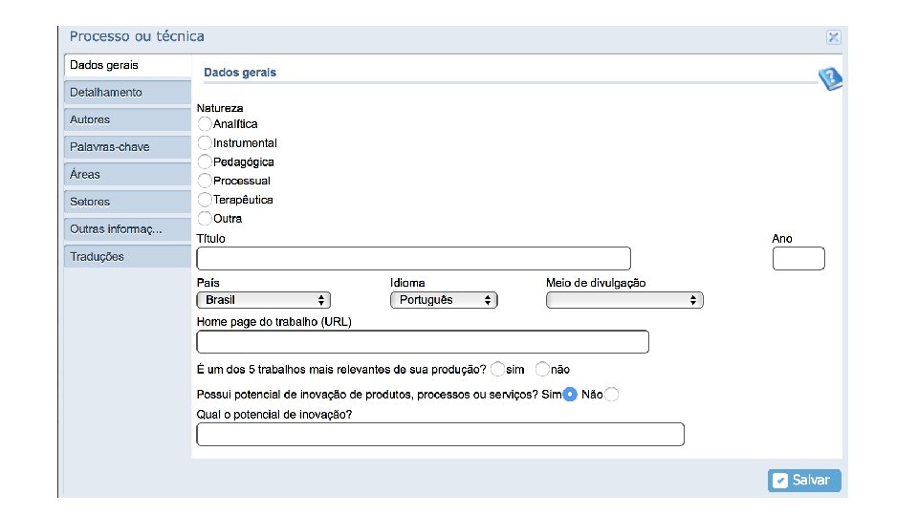Close the Processo ou técnica dialog
Image resolution: width=918 pixels, height=516 pixels.
(x=834, y=37)
